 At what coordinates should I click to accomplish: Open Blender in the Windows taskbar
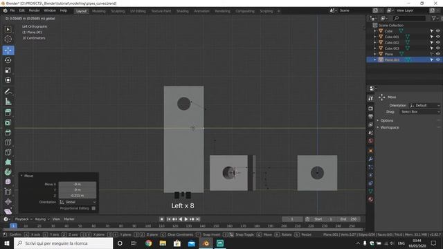(x=206, y=243)
